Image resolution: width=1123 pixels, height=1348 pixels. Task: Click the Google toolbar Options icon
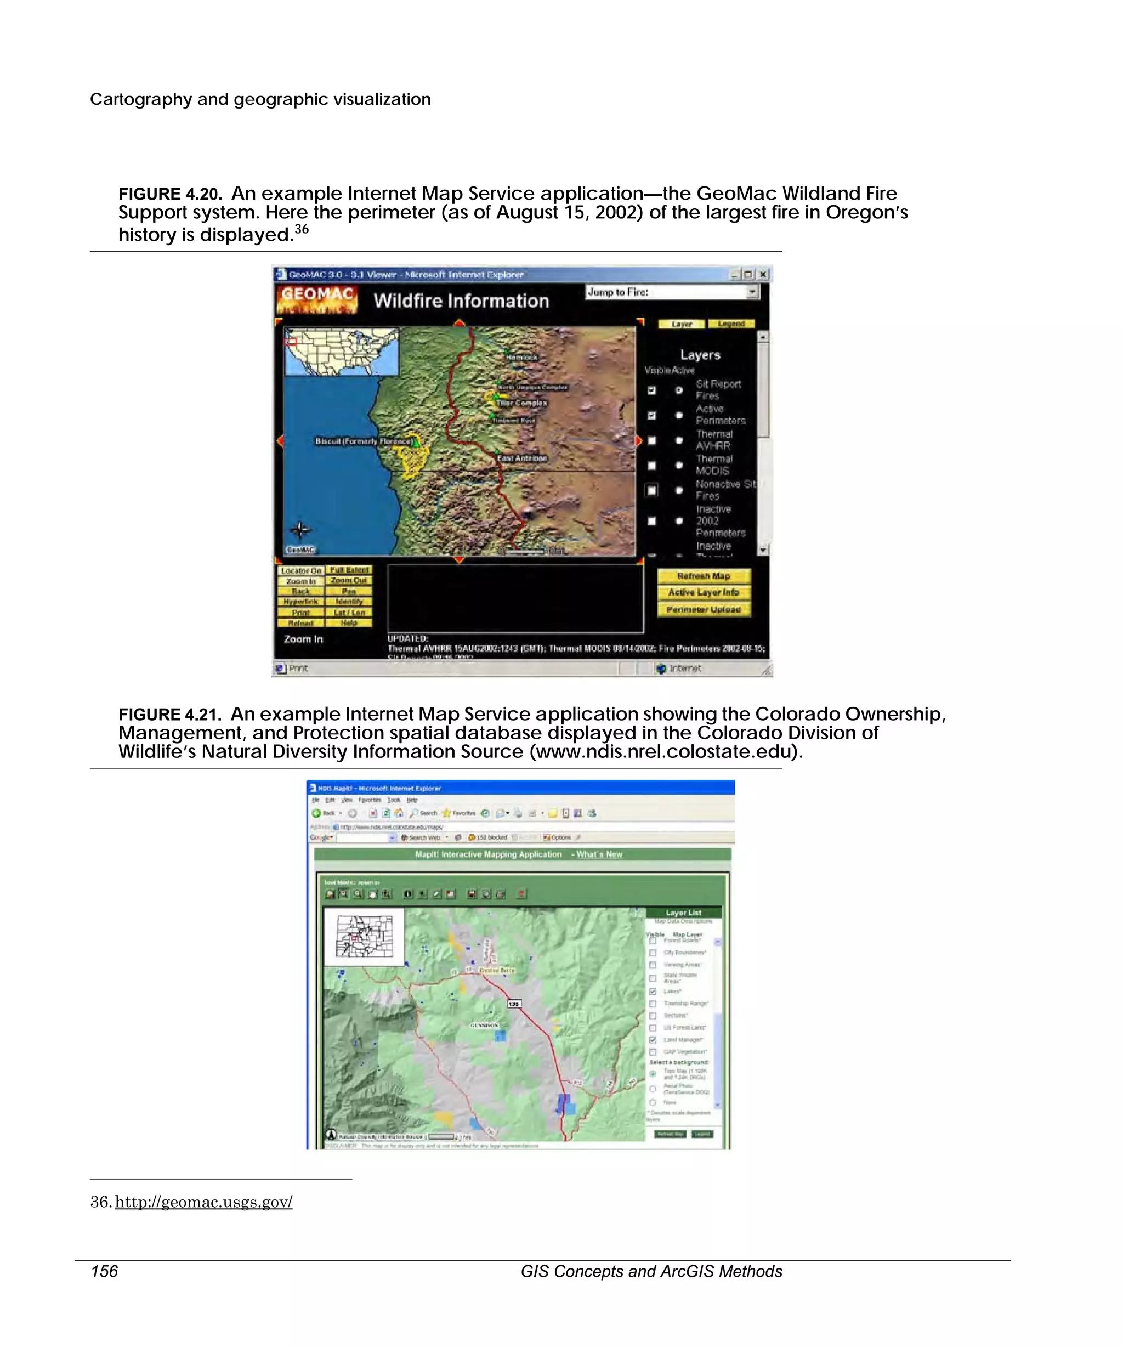click(546, 837)
